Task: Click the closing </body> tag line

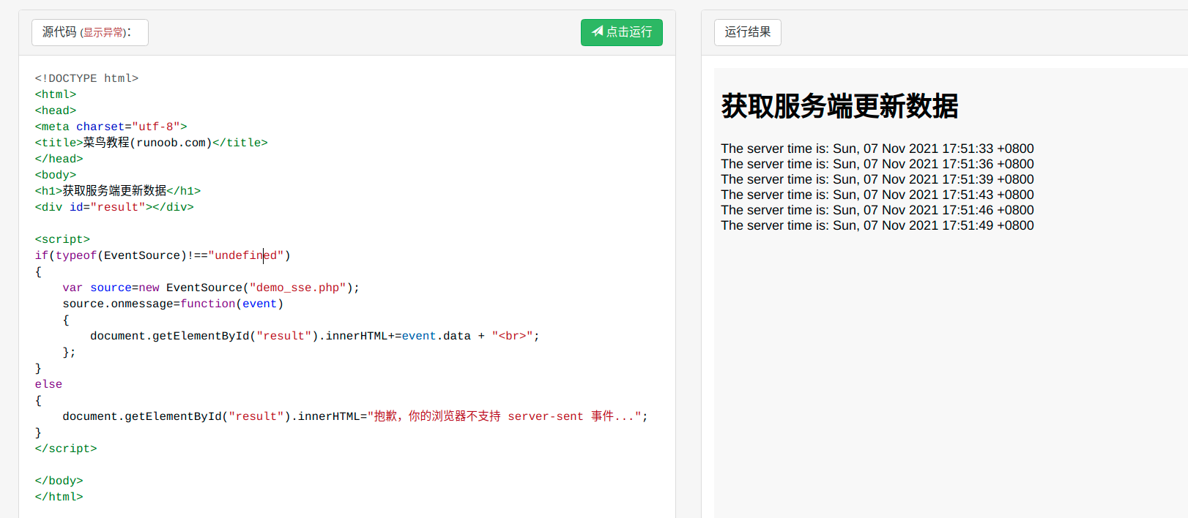Action: [59, 481]
